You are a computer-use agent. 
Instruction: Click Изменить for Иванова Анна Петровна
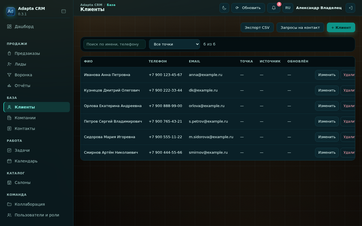click(x=327, y=75)
